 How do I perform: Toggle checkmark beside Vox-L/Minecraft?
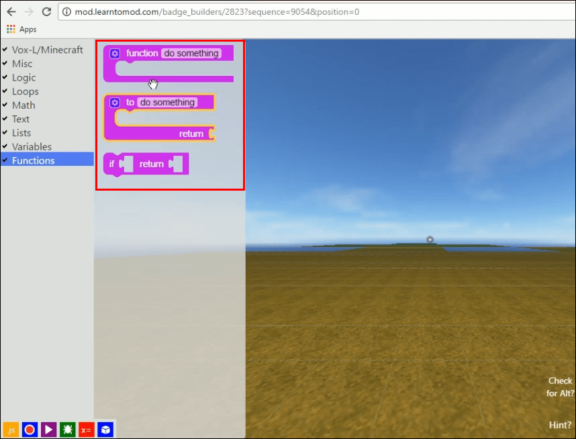(5, 49)
